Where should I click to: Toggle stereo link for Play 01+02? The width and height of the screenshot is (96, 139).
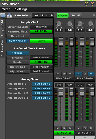click(x=64, y=74)
